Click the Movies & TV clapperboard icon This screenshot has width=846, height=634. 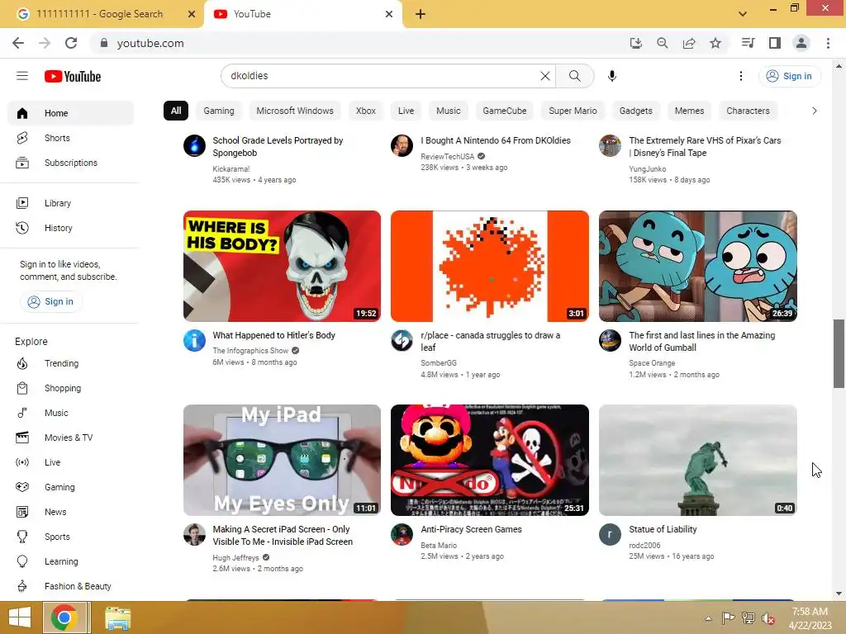(x=22, y=438)
